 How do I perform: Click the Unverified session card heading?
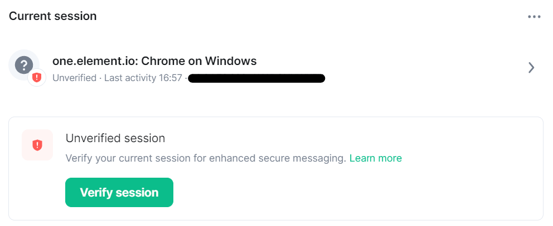pos(115,138)
